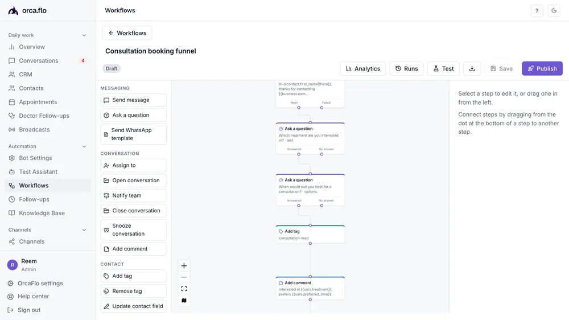Open Conversations in sidebar
Image resolution: width=569 pixels, height=320 pixels.
pyautogui.click(x=48, y=61)
